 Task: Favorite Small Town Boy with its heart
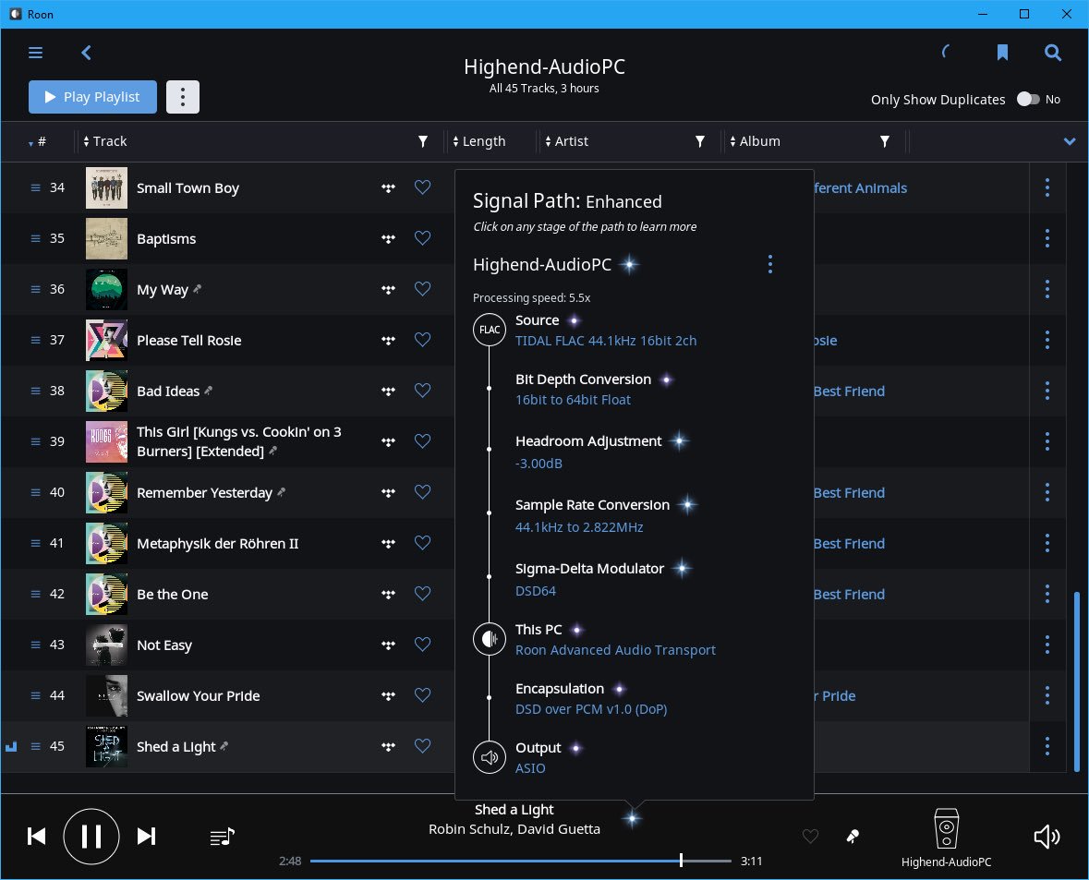tap(422, 187)
